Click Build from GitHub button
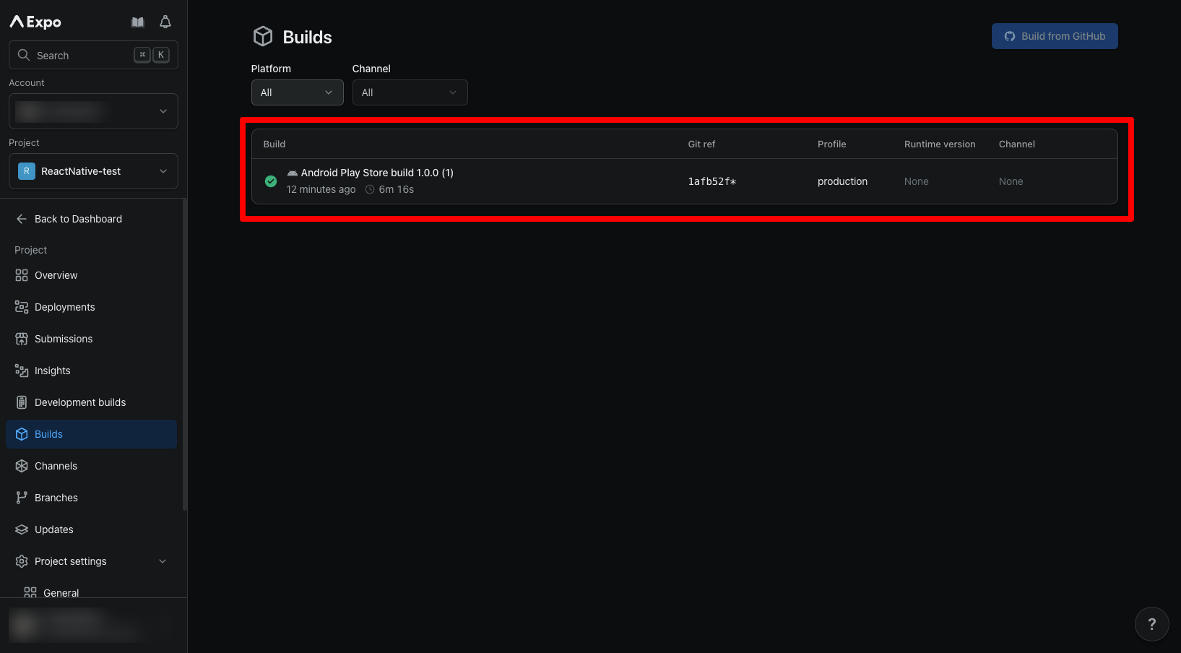This screenshot has height=653, width=1181. tap(1055, 36)
